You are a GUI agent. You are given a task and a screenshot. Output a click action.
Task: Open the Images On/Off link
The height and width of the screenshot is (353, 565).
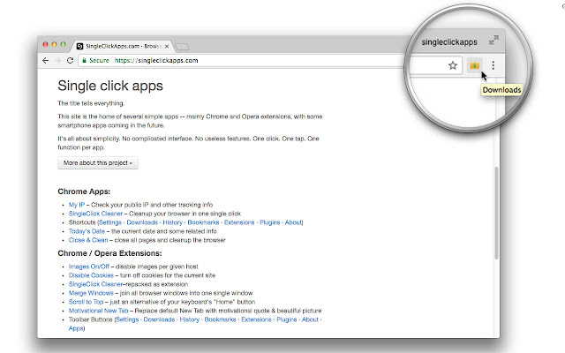point(89,267)
